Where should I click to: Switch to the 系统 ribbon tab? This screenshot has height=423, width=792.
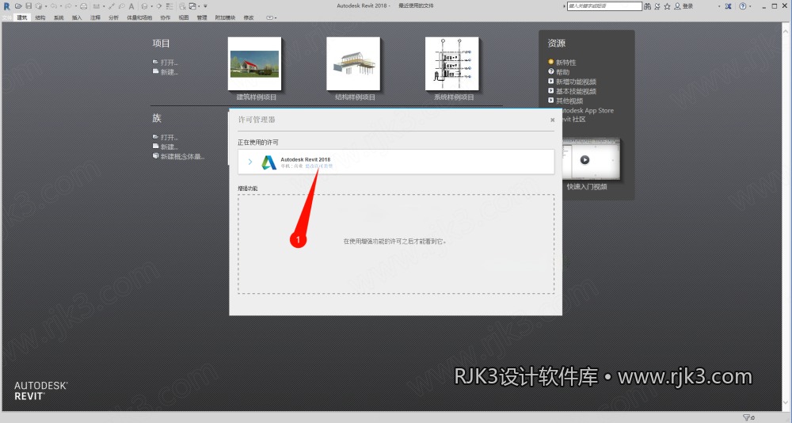[x=59, y=17]
